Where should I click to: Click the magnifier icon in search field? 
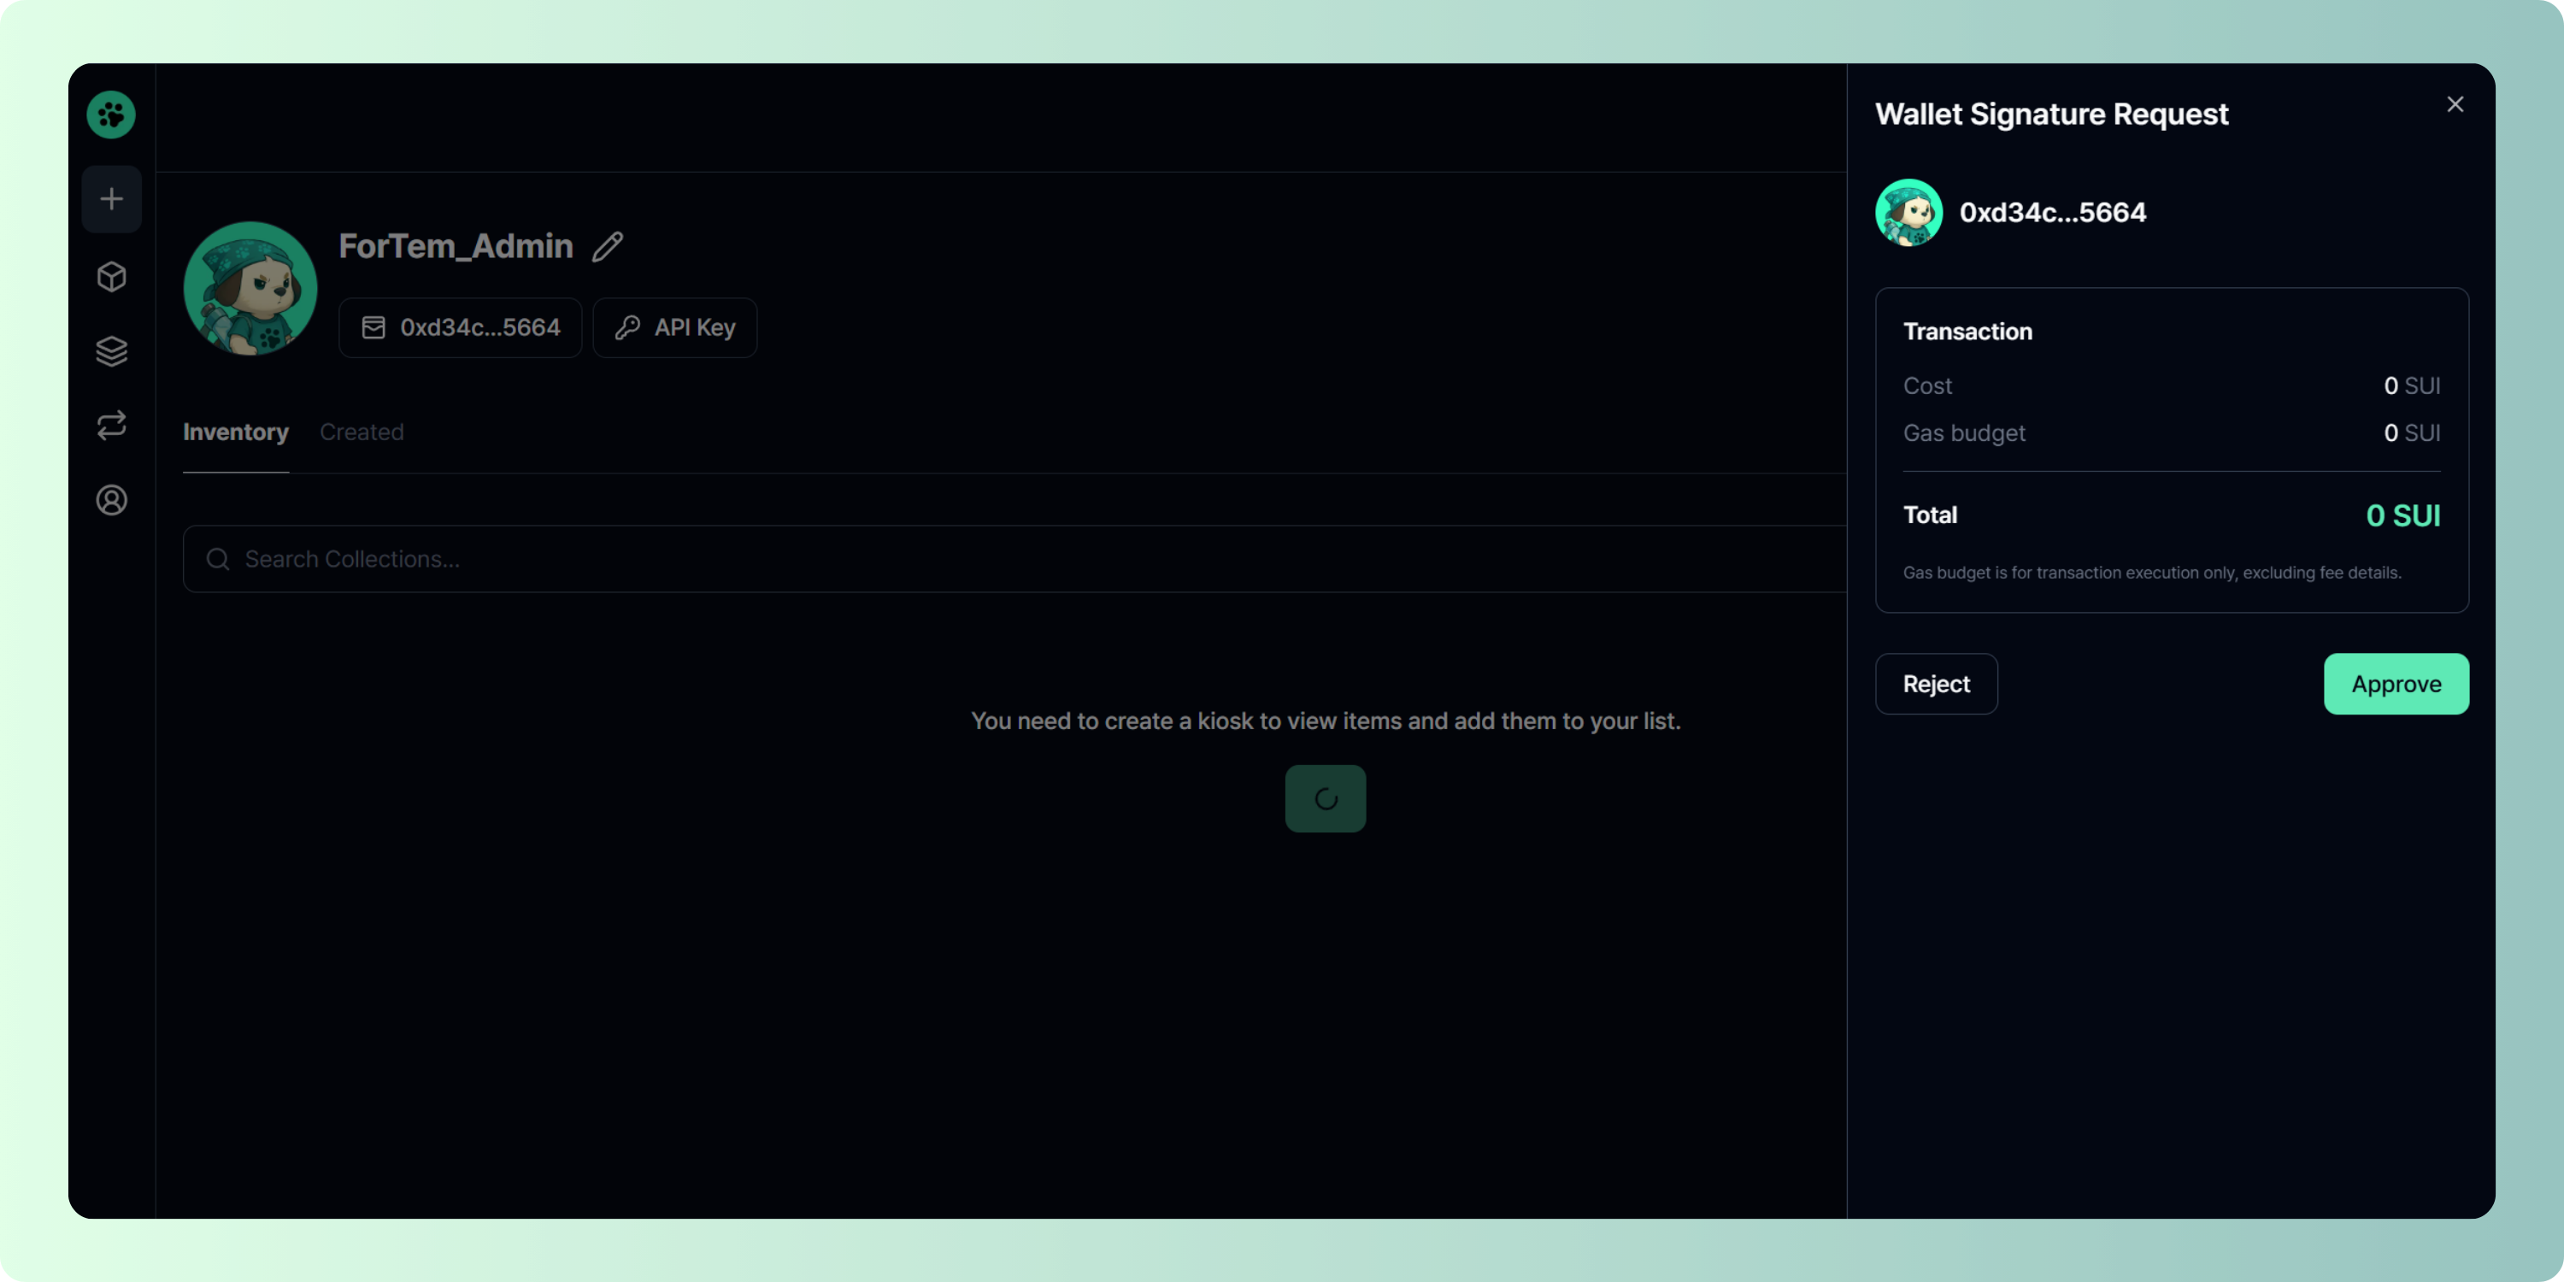[x=218, y=560]
